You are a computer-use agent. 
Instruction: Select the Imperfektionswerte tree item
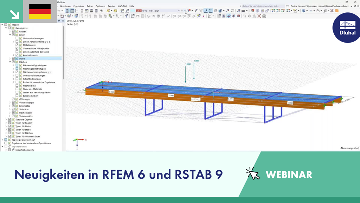pos(25,150)
